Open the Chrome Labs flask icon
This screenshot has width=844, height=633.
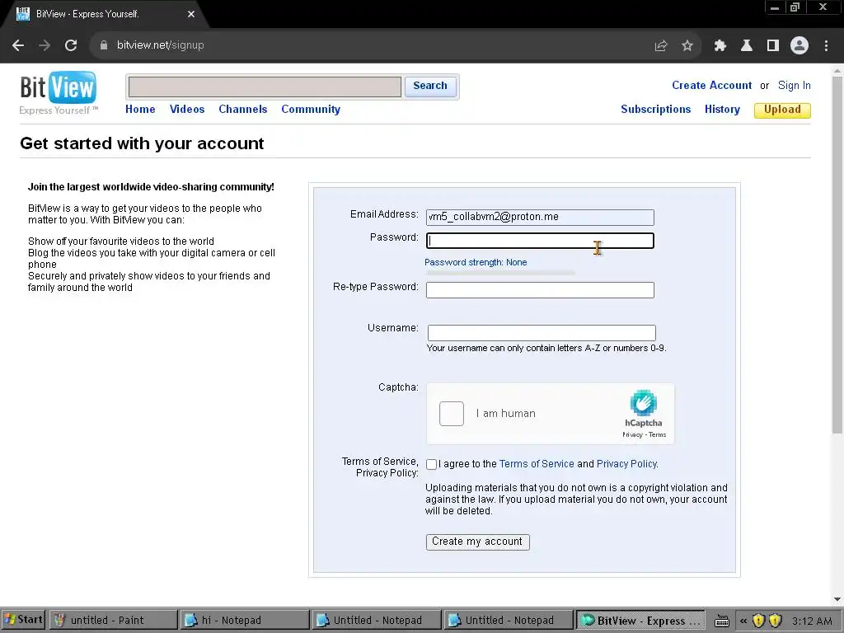746,46
